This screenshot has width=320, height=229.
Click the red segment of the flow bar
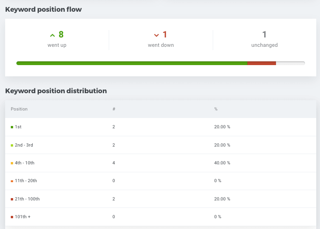[261, 63]
